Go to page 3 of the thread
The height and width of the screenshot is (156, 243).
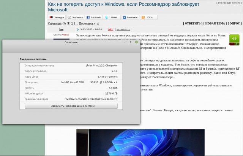[x=74, y=23]
